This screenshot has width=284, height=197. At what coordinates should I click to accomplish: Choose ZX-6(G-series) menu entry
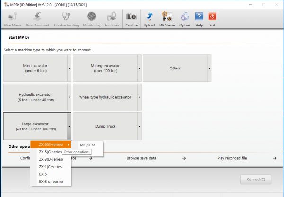51,145
